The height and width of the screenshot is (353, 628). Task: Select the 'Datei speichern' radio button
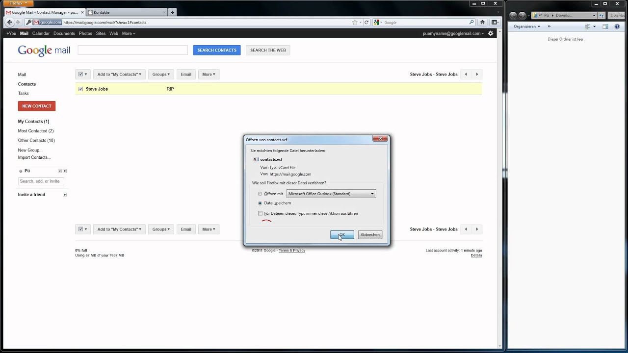(260, 203)
